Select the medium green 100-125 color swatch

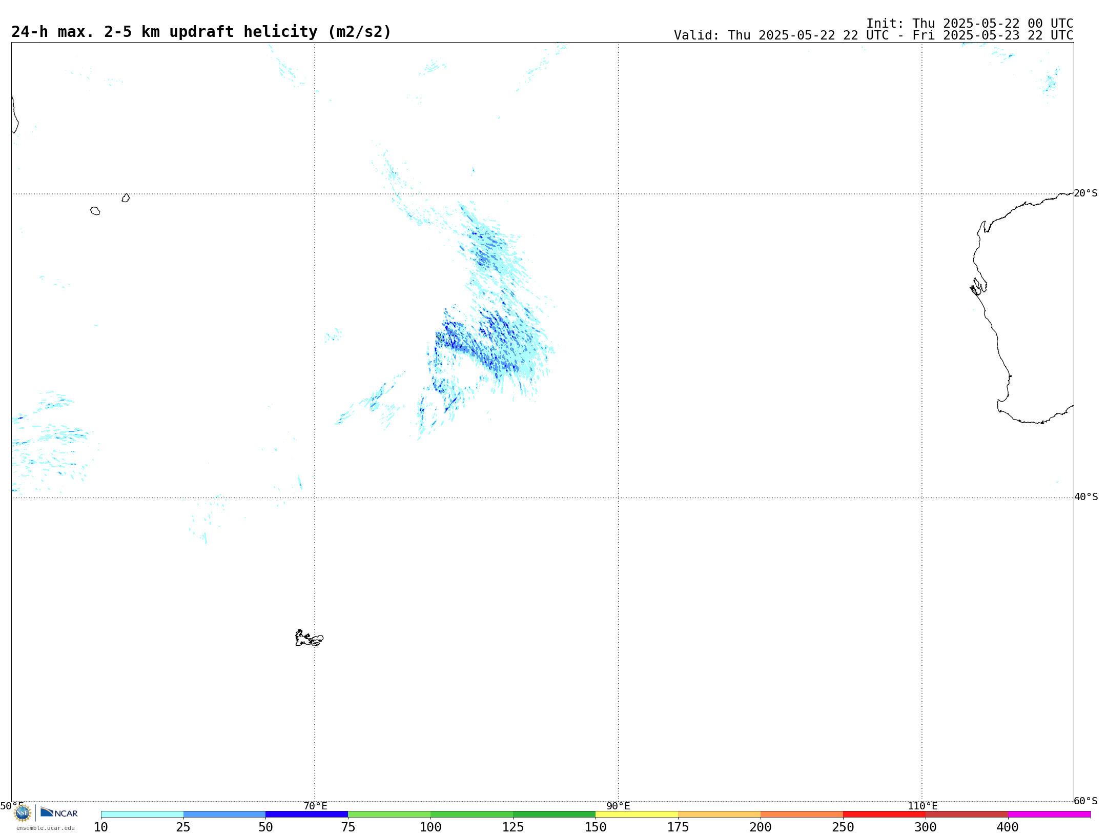(472, 815)
